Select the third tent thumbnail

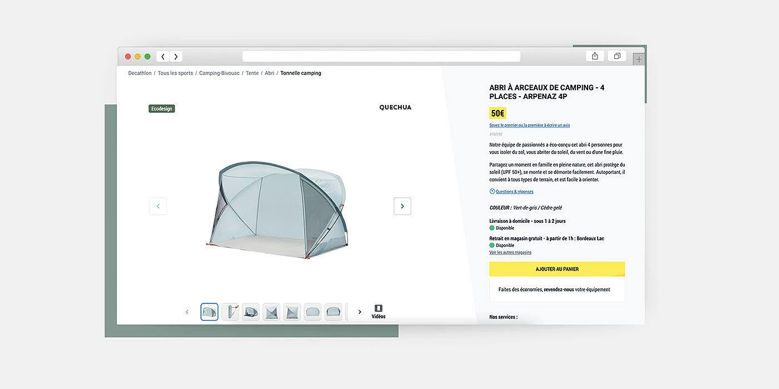coord(251,312)
